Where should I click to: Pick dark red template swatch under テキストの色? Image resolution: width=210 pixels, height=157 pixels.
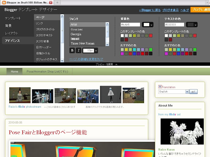point(170,39)
